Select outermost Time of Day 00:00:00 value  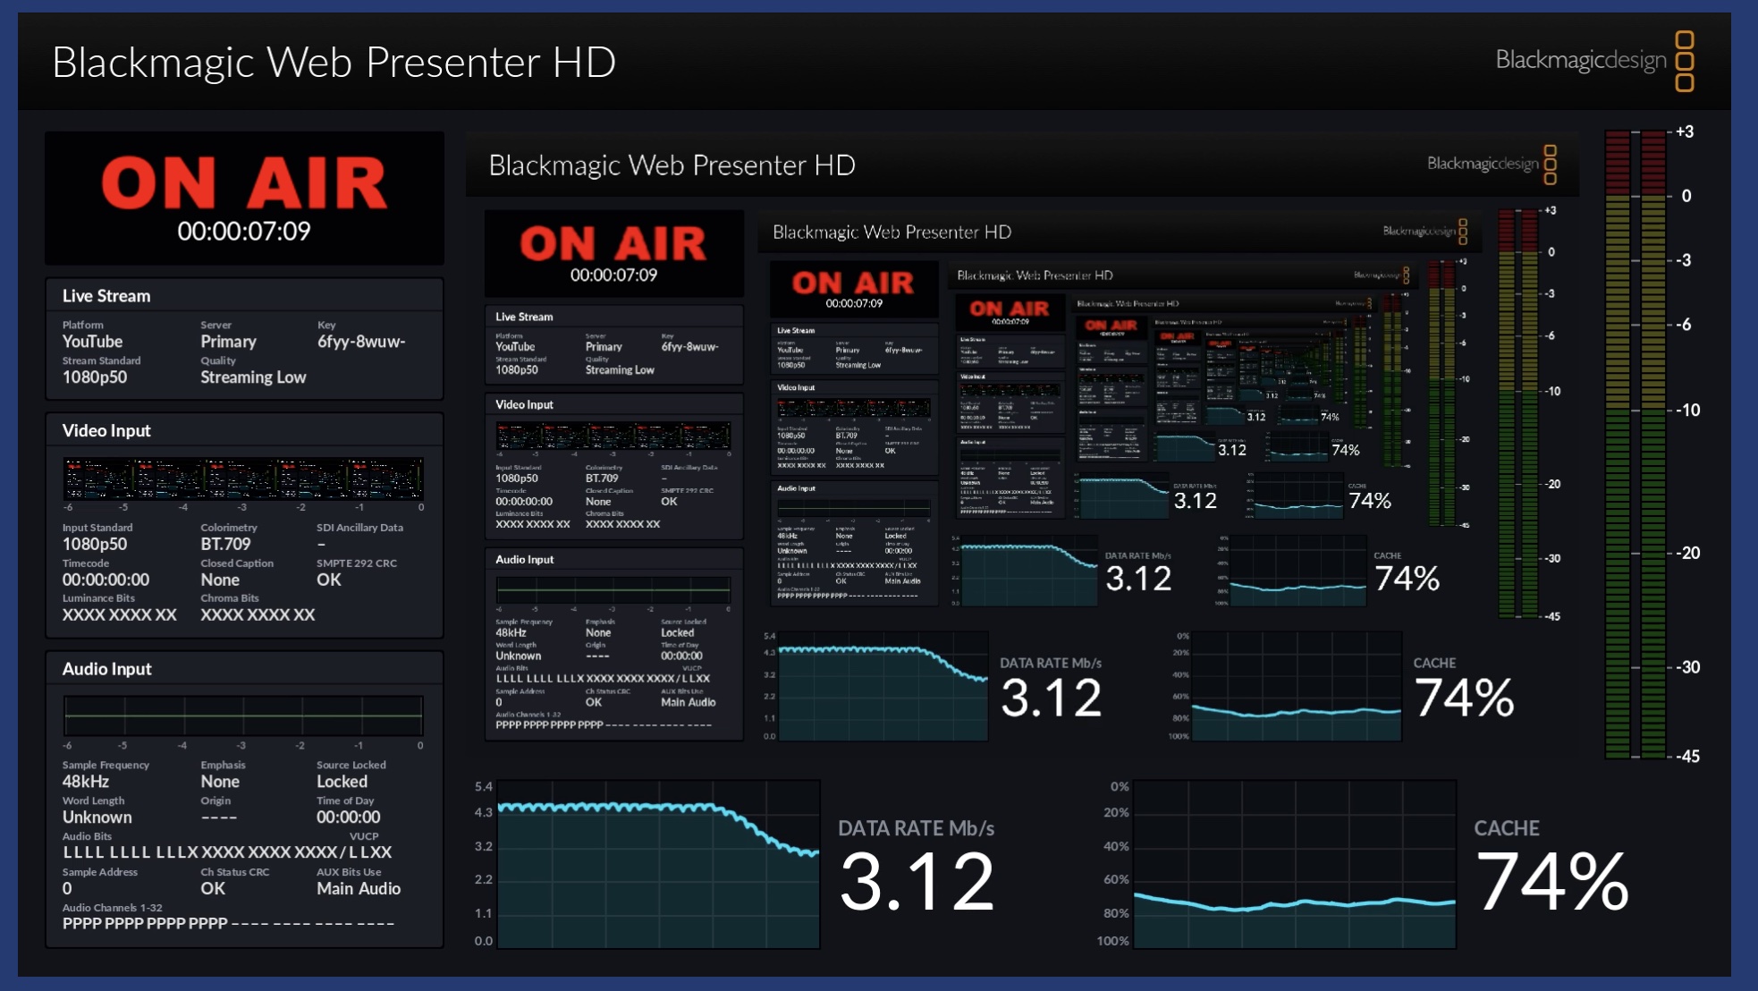(x=348, y=817)
